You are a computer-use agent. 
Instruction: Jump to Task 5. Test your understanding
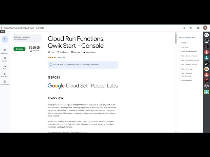(187, 75)
